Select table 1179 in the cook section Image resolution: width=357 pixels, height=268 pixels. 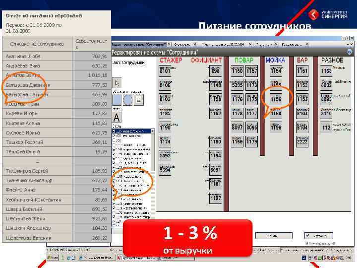pyautogui.click(x=251, y=142)
